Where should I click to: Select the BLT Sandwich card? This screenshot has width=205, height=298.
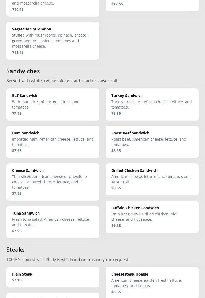[53, 104]
